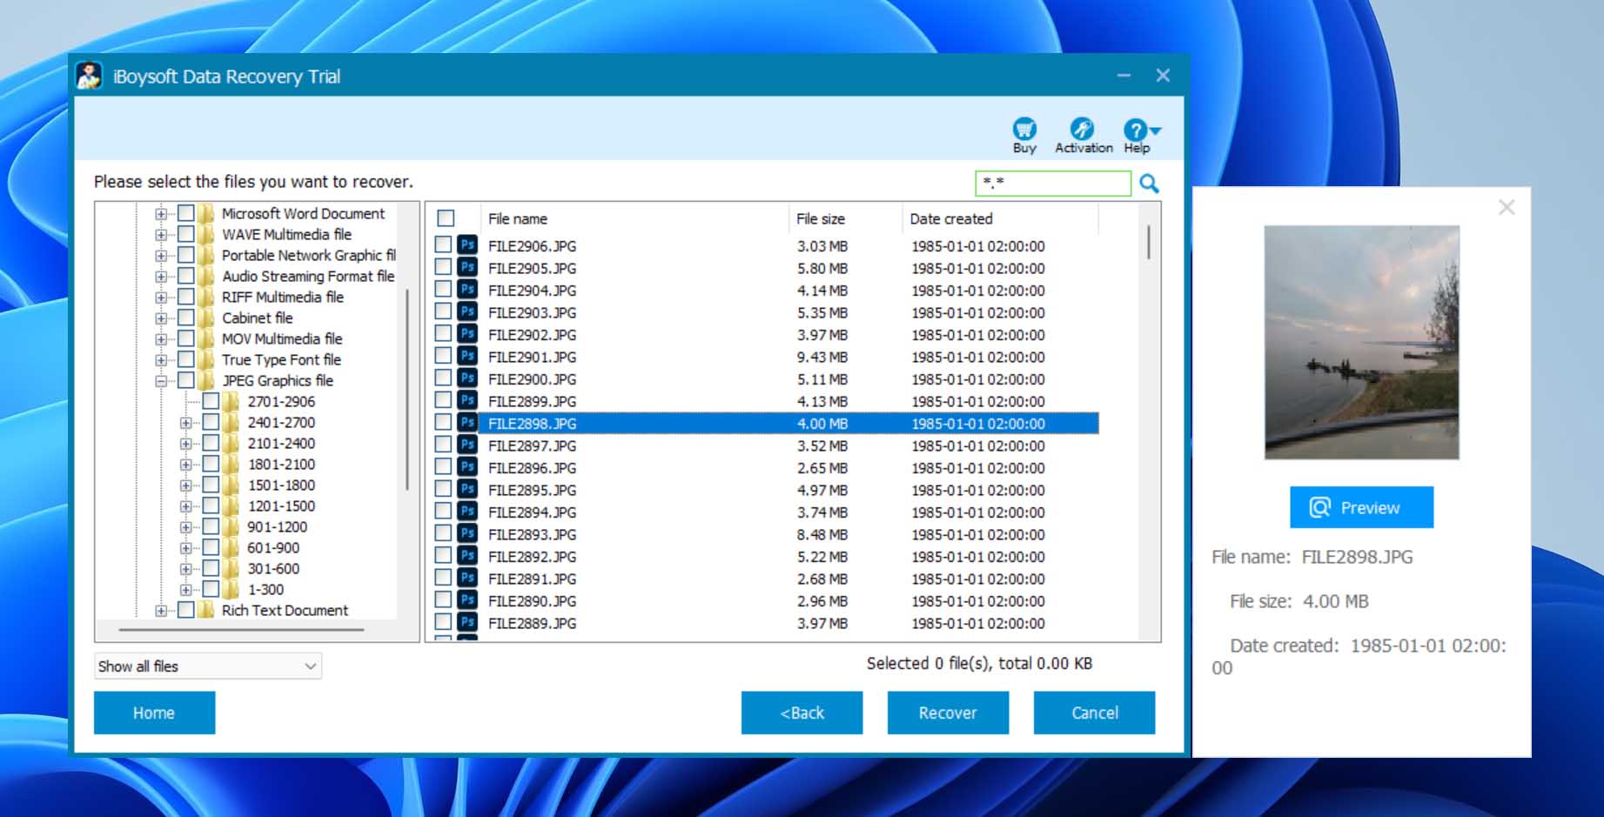Image resolution: width=1604 pixels, height=817 pixels.
Task: Click the search magnifier icon
Action: pos(1149,184)
